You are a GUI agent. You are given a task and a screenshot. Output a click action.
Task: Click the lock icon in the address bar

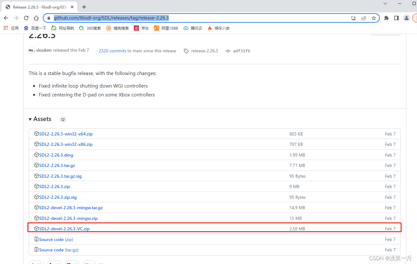click(x=49, y=18)
